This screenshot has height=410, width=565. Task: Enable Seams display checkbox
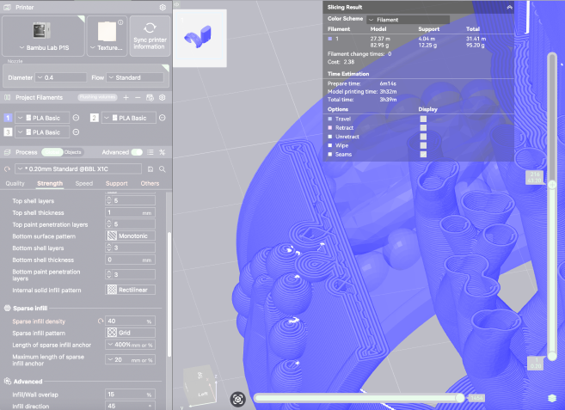[x=423, y=153]
